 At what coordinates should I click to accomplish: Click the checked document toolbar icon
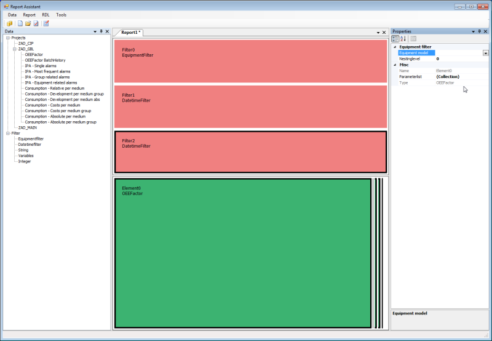click(x=36, y=23)
